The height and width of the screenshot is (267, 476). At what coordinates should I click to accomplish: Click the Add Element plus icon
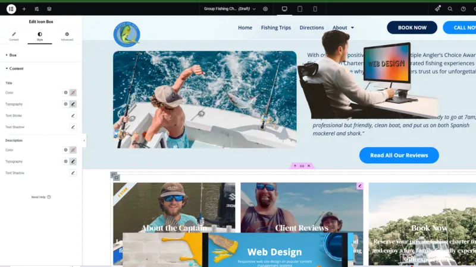point(24,9)
